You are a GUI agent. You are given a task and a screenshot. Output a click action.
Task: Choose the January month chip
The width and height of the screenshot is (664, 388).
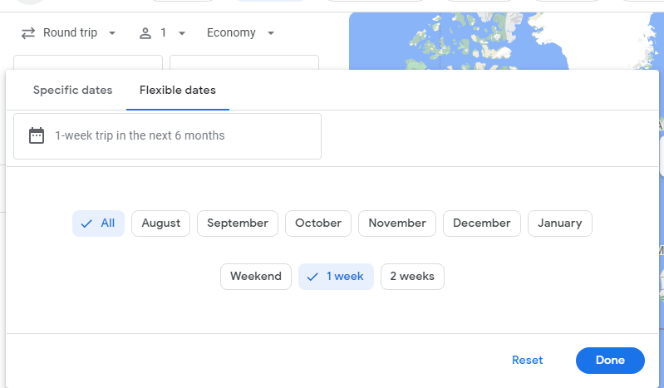pyautogui.click(x=560, y=223)
